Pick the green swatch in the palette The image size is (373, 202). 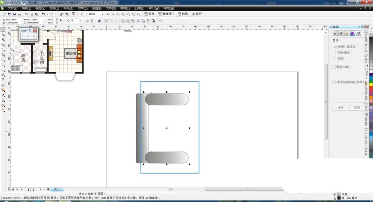[371, 81]
